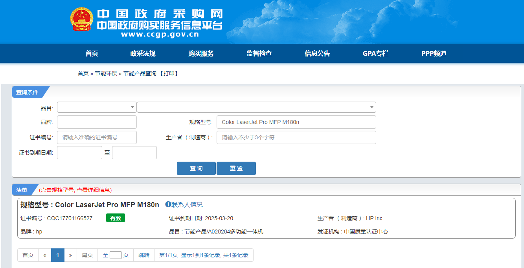Click the red hint text 点击规格型号, 查看详细信息
Viewport: 524px width, 268px height.
pos(75,190)
